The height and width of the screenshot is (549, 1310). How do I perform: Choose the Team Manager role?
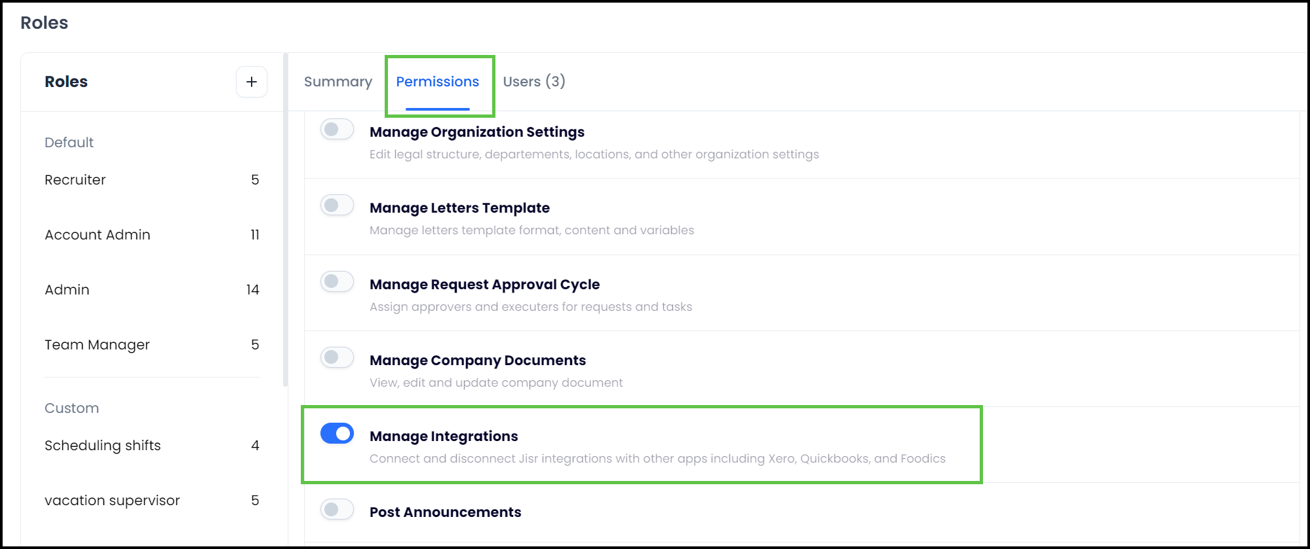pos(97,345)
